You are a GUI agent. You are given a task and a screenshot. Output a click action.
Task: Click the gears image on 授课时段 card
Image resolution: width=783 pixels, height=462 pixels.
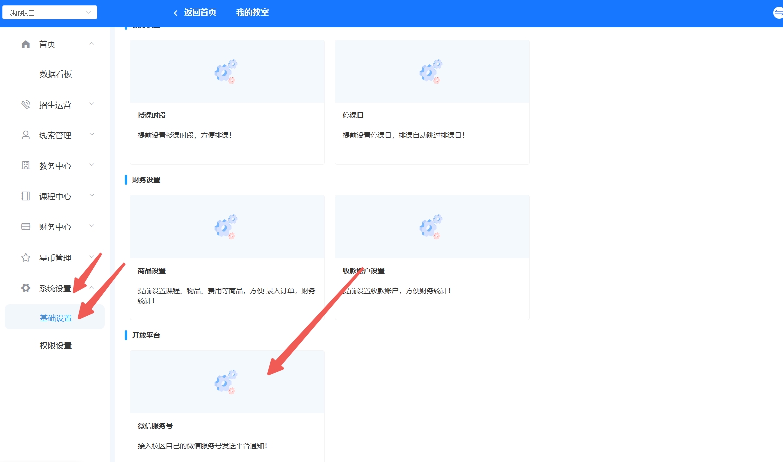pos(226,71)
